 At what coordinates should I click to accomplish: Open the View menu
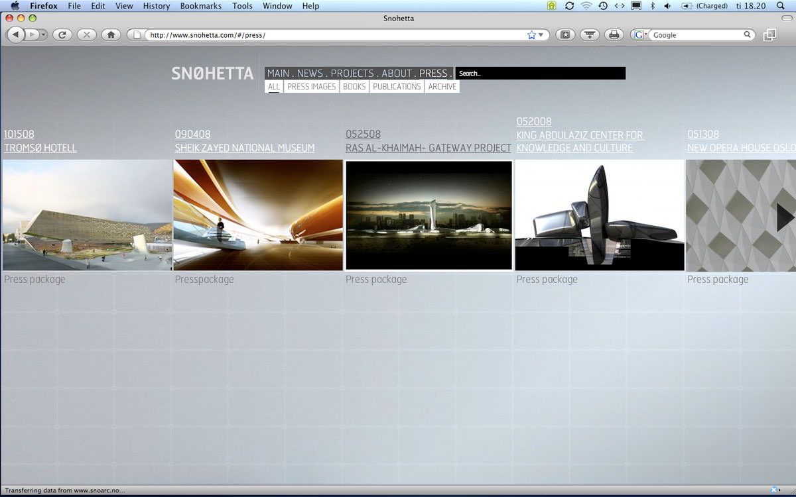click(x=124, y=6)
